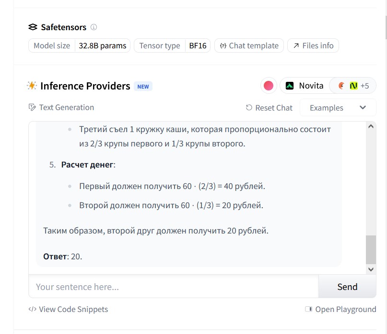
Task: Click the Model size 32.8B params badge
Action: point(80,46)
